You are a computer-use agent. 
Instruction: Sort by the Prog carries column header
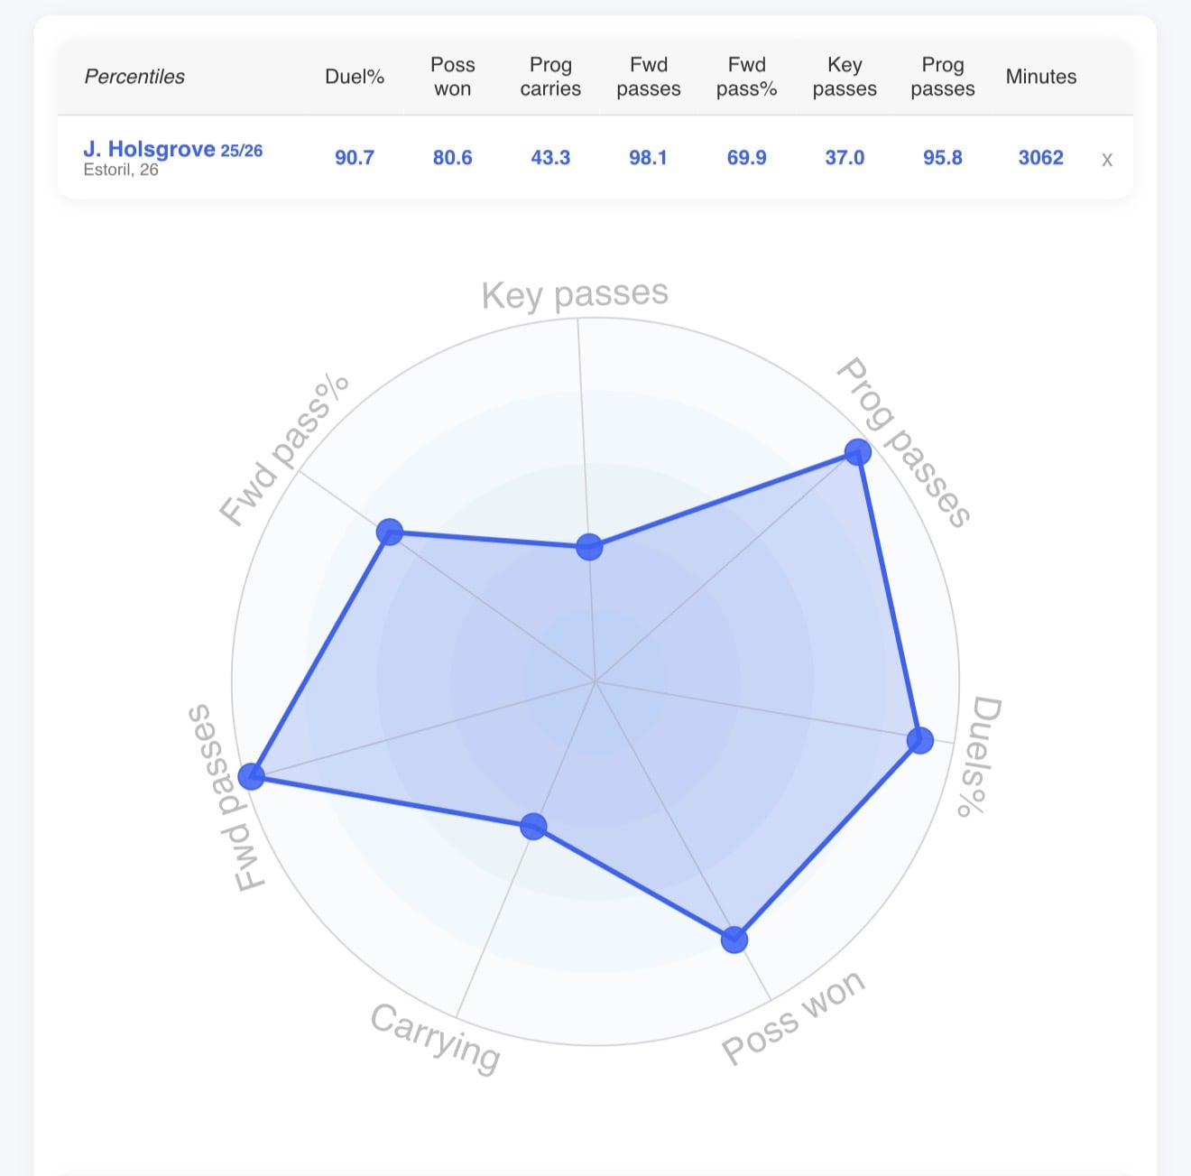(550, 77)
